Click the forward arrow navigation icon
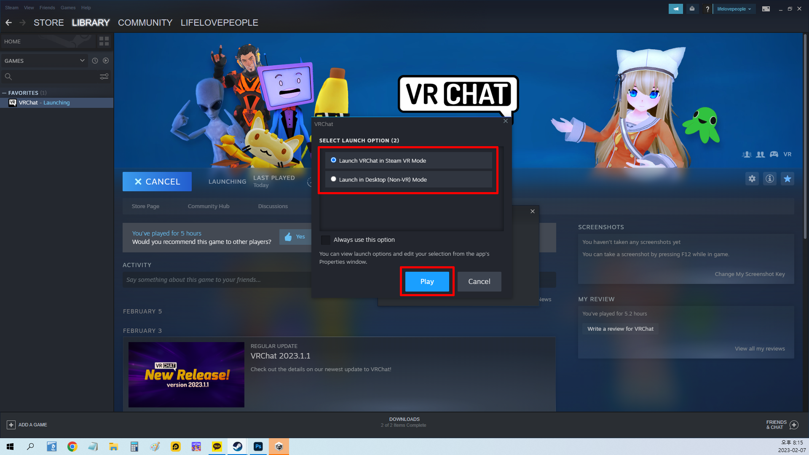809x455 pixels. 23,22
